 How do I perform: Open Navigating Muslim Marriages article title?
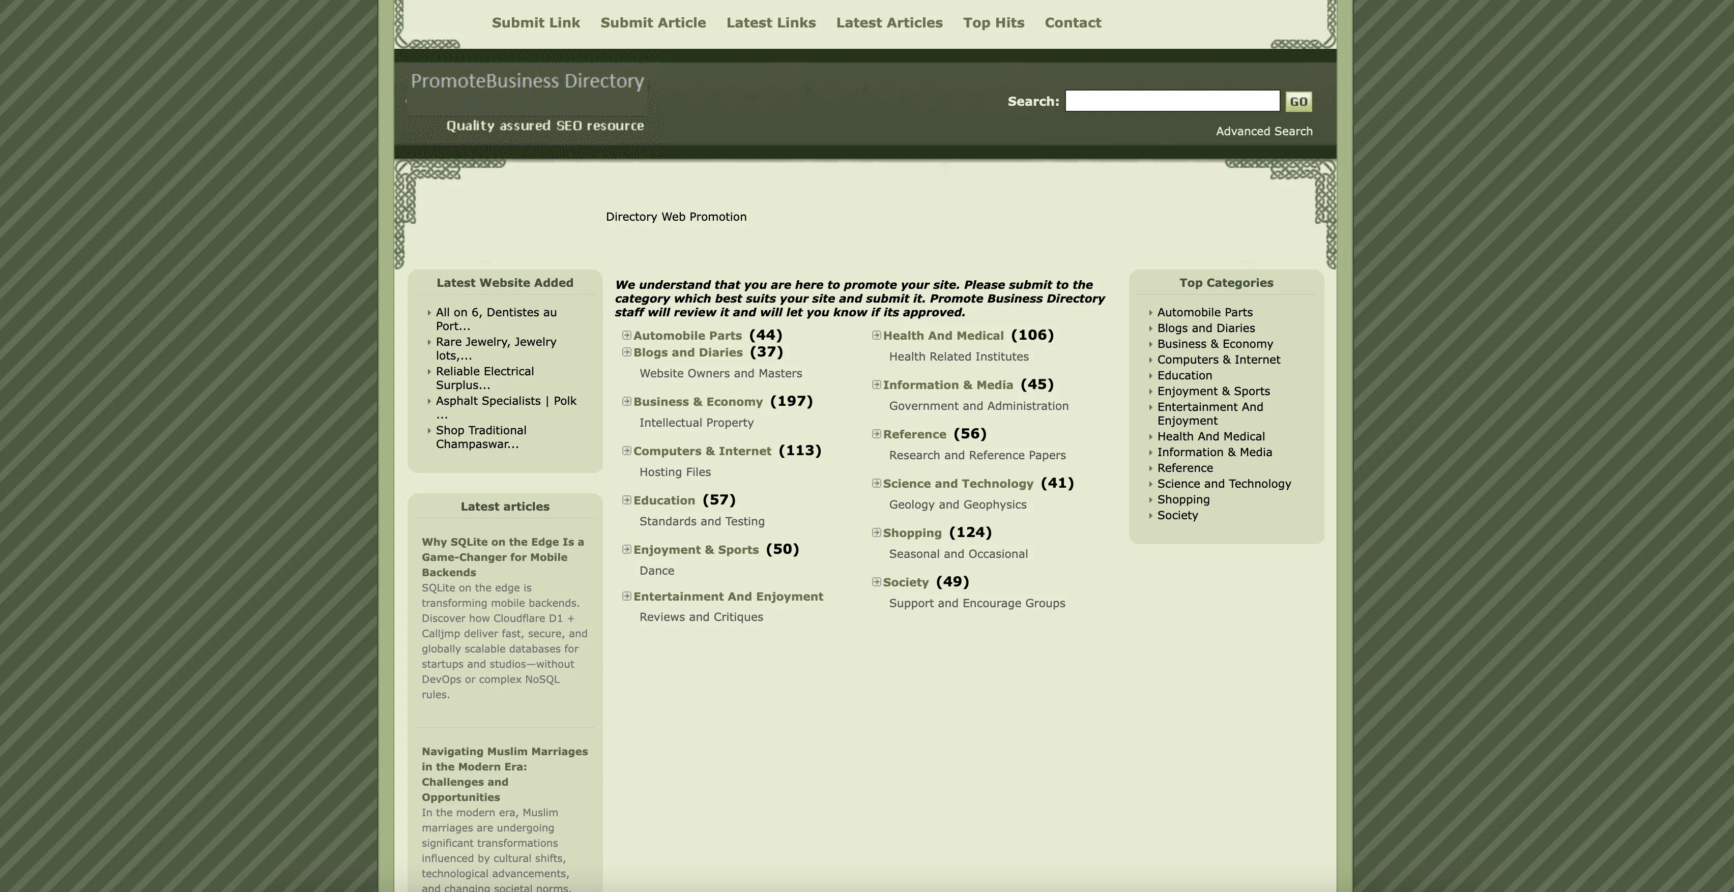pyautogui.click(x=505, y=775)
